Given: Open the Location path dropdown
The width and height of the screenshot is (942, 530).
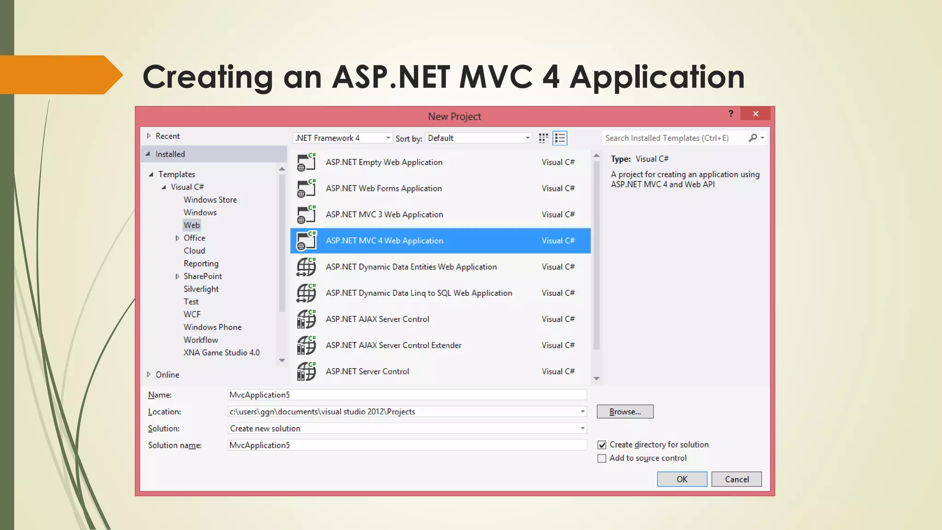Looking at the screenshot, I should click(582, 412).
